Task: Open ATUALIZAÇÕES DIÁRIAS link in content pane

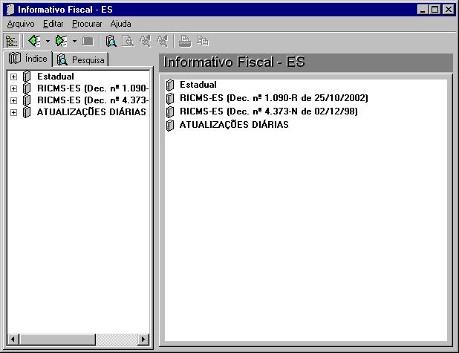Action: pyautogui.click(x=234, y=125)
